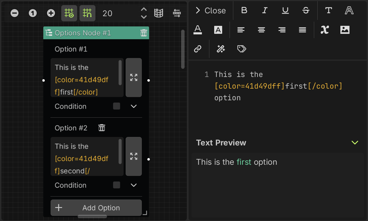Align text right
Screen dimensions: 368x221
click(282, 30)
